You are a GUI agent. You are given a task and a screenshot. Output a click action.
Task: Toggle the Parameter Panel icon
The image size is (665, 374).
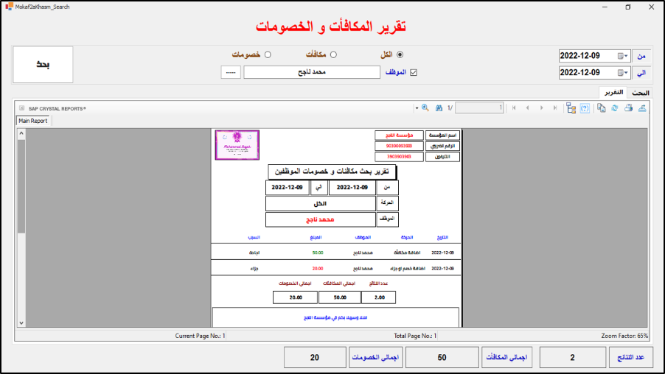click(585, 108)
